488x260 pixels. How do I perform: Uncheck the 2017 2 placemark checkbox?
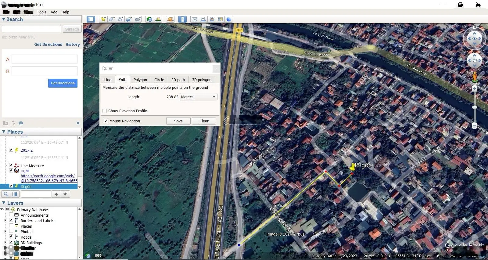(11, 150)
